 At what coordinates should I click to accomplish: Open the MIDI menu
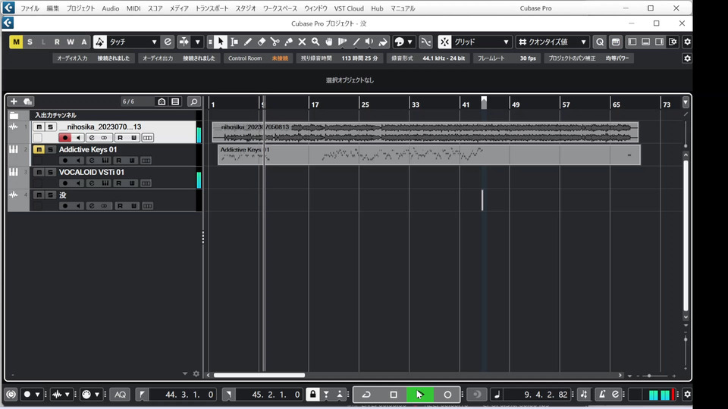point(133,8)
